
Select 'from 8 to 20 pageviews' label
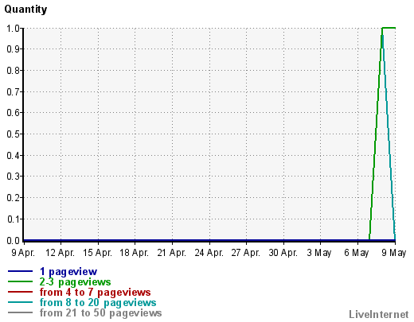tap(98, 302)
